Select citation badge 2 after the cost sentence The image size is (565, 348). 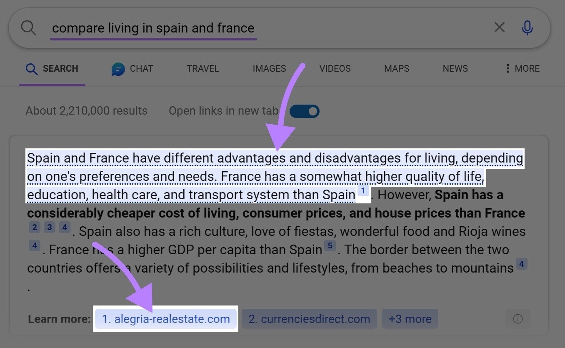35,227
